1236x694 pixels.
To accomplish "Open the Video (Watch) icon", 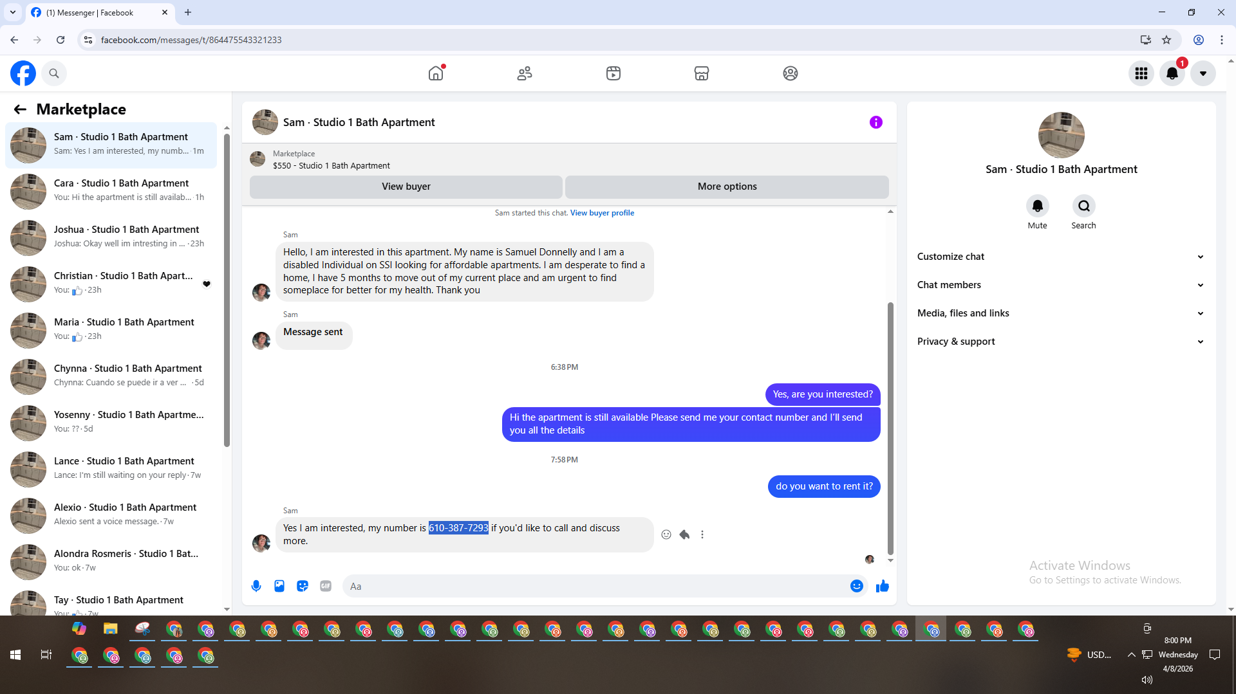I will pos(613,73).
